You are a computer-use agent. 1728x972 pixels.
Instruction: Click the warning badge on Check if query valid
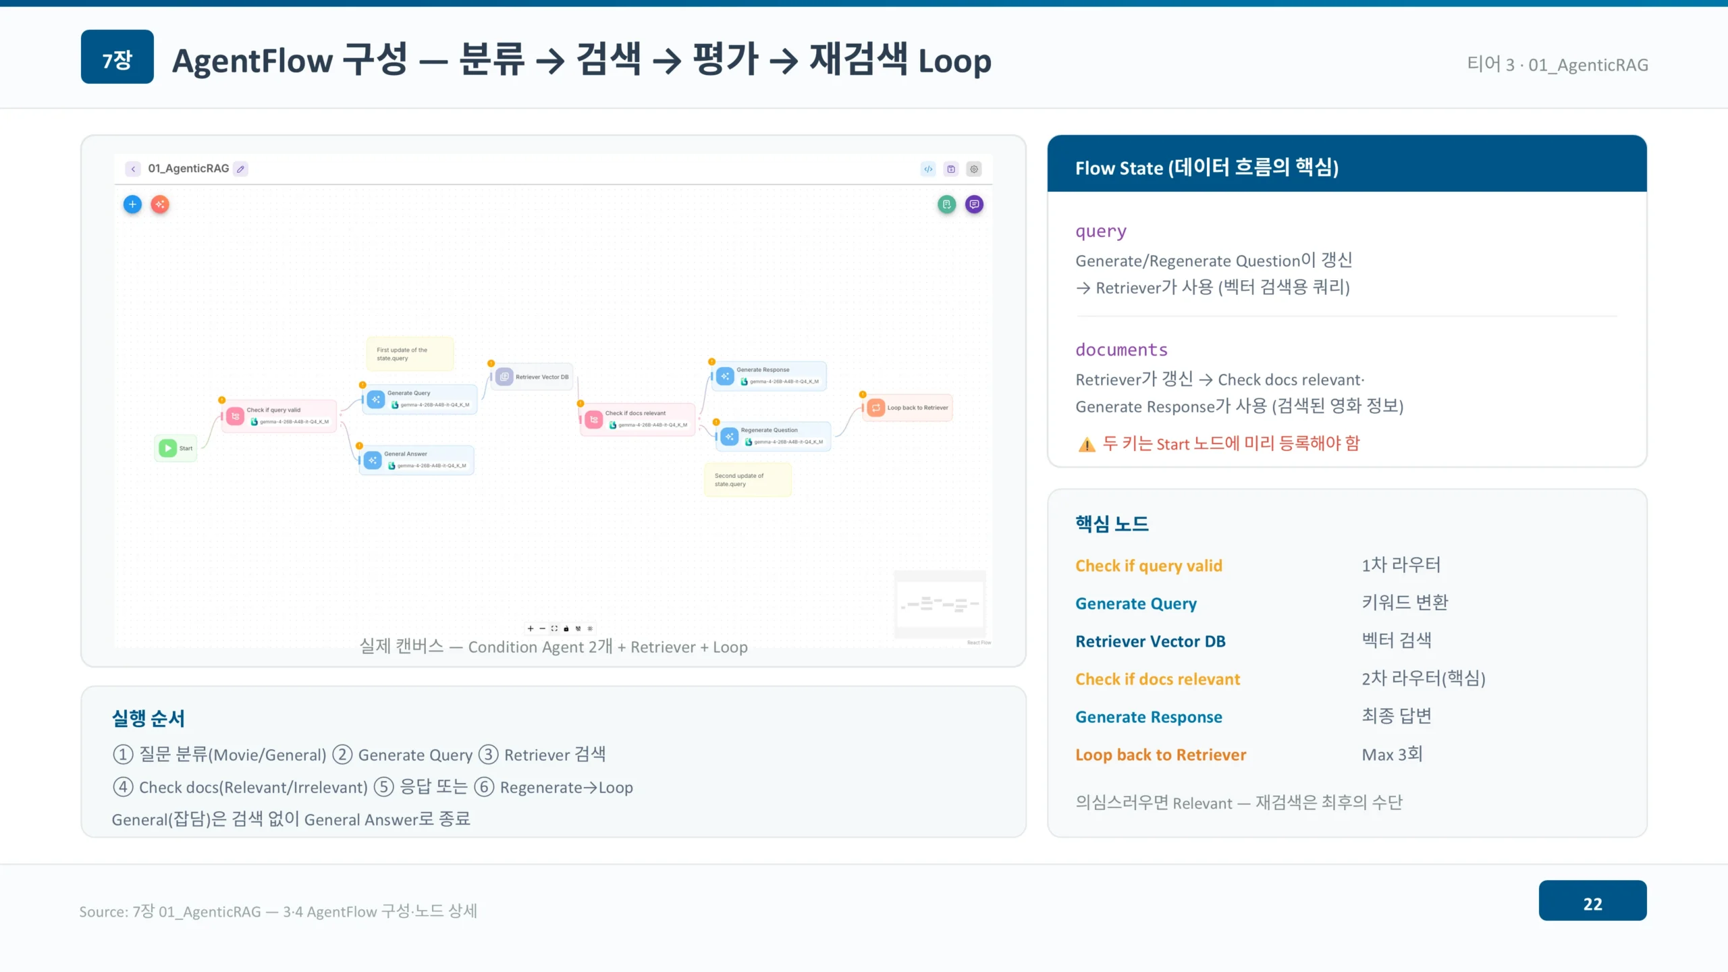point(222,400)
